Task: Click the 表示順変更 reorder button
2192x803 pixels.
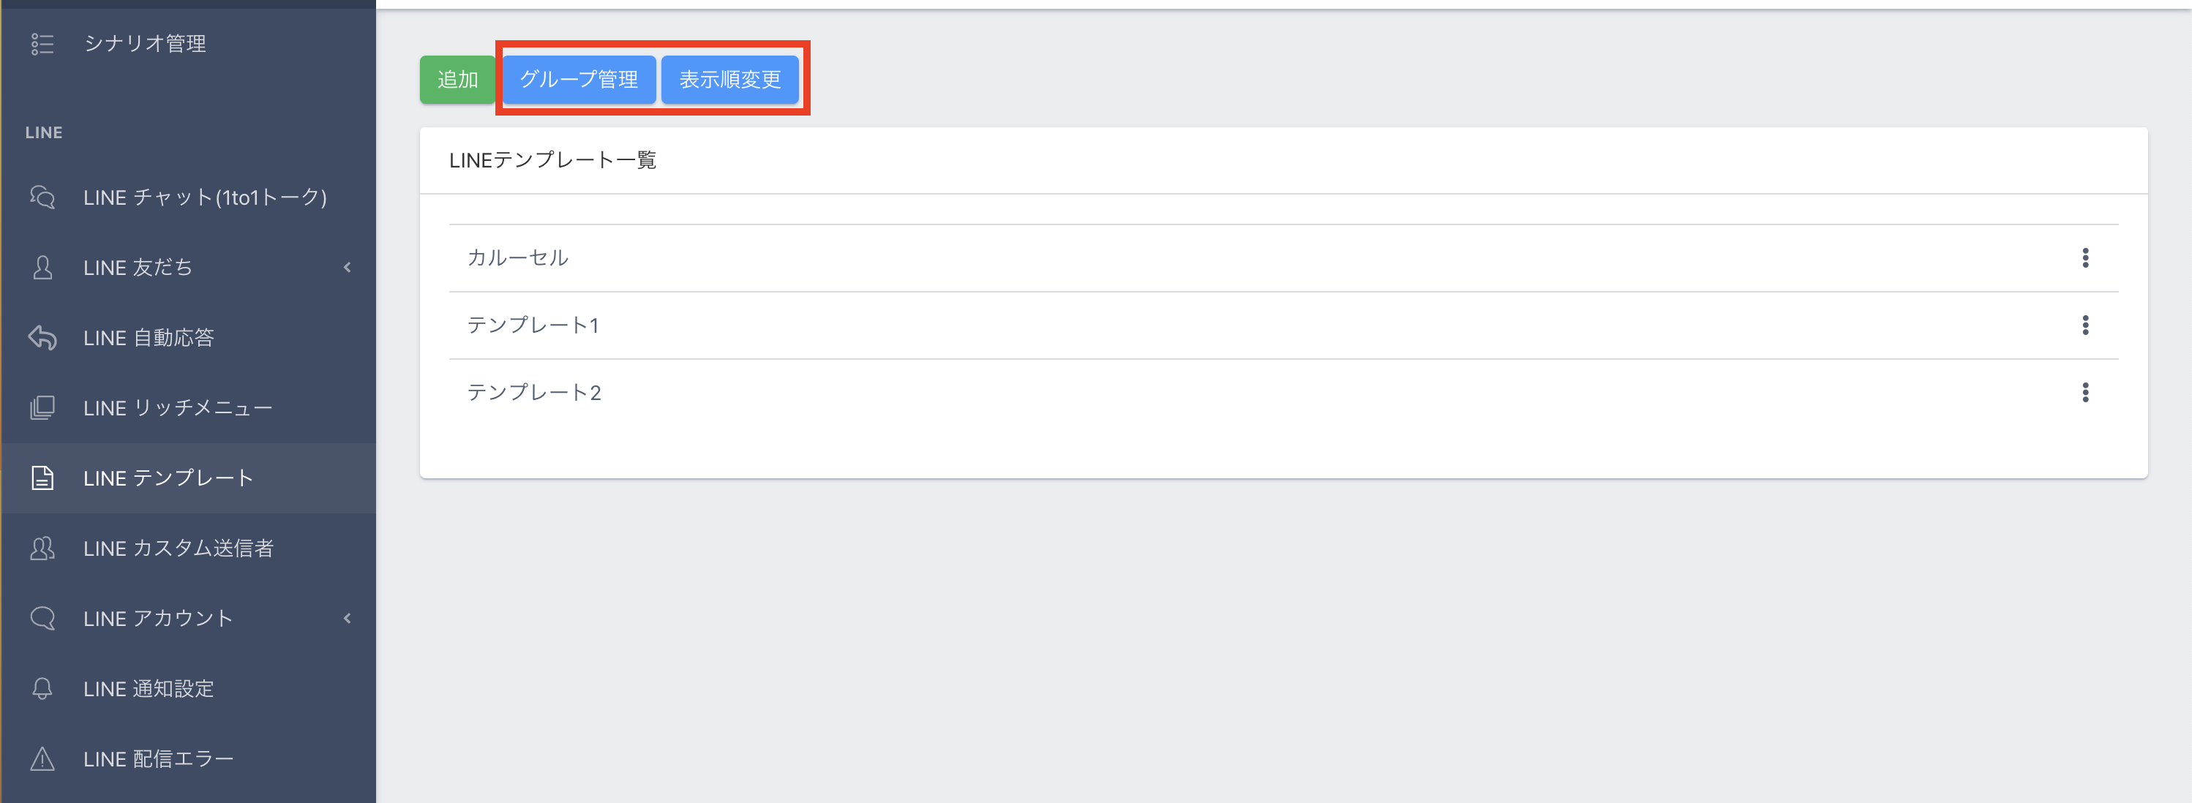Action: click(729, 80)
